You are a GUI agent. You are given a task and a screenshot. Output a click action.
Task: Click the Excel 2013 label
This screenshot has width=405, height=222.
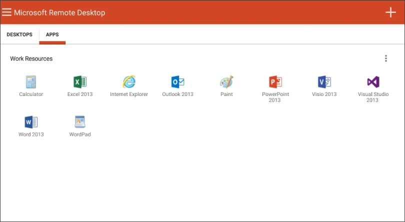tap(80, 94)
